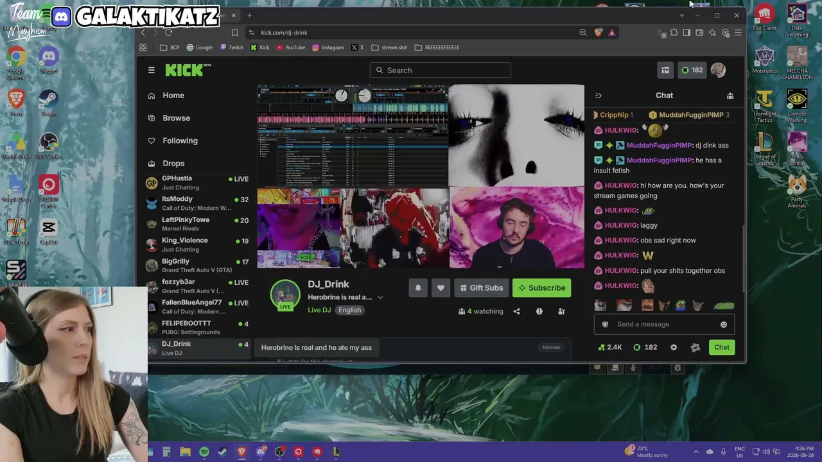
Task: Click the DJ_Drink channel avatar
Action: [285, 295]
